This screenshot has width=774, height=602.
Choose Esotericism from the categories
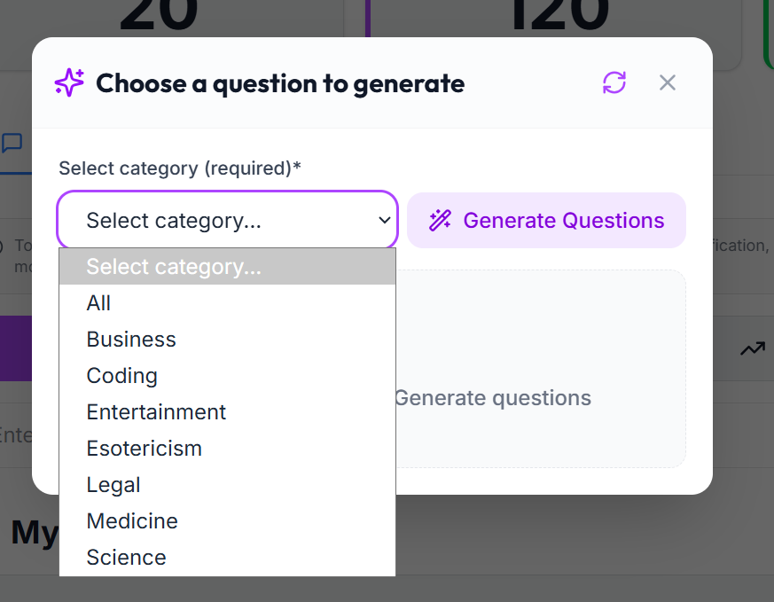click(227, 449)
